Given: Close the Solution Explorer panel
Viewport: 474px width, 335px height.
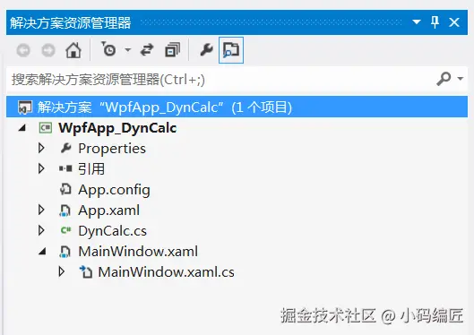Looking at the screenshot, I should [454, 22].
